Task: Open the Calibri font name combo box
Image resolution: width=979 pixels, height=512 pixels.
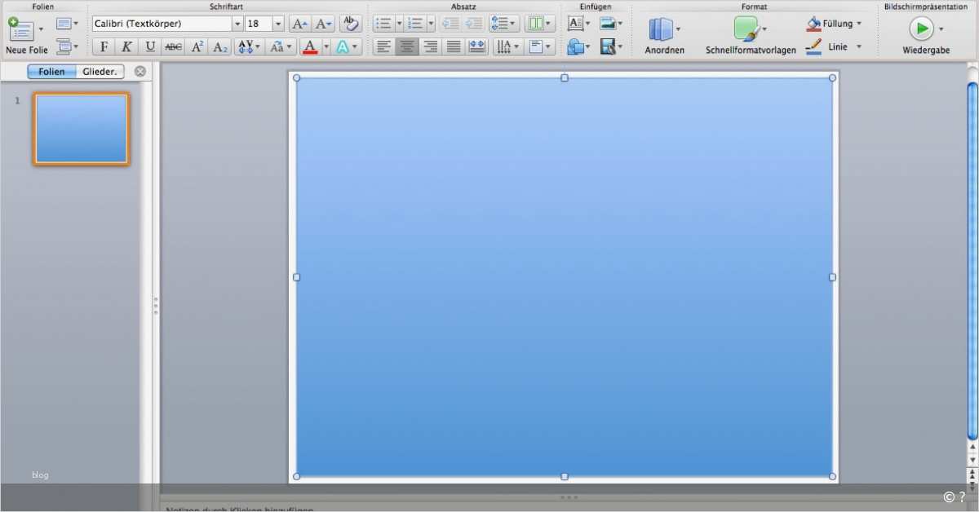Action: 167,24
